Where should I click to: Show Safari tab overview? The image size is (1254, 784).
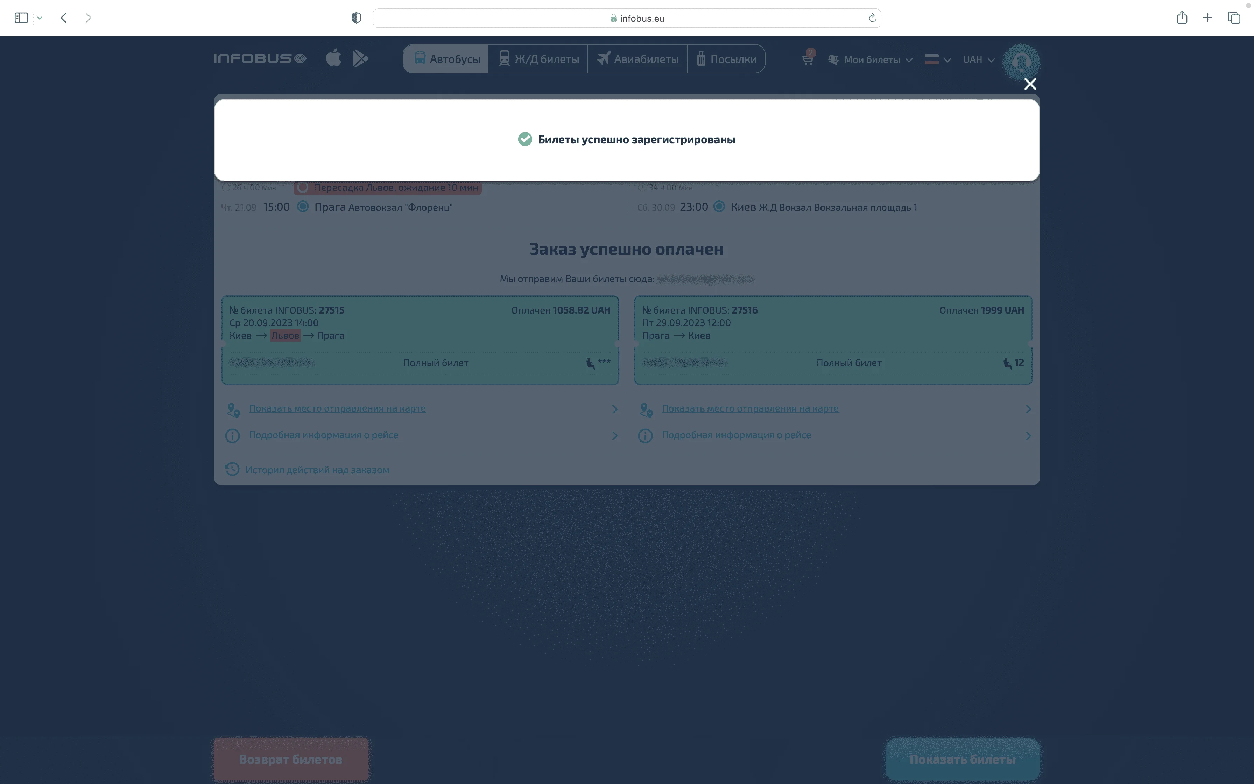coord(1234,18)
